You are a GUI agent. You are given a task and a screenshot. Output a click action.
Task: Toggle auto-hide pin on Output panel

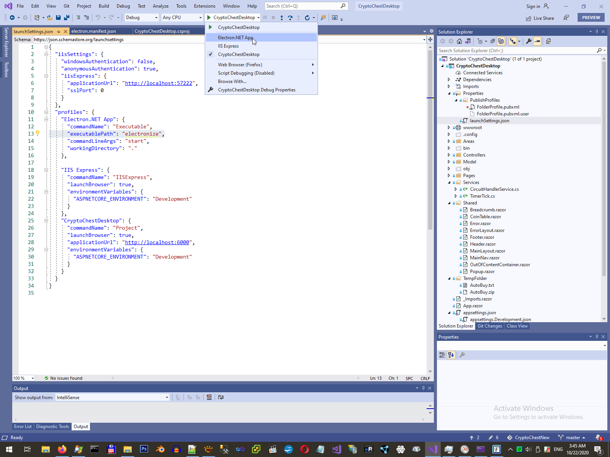(423, 388)
